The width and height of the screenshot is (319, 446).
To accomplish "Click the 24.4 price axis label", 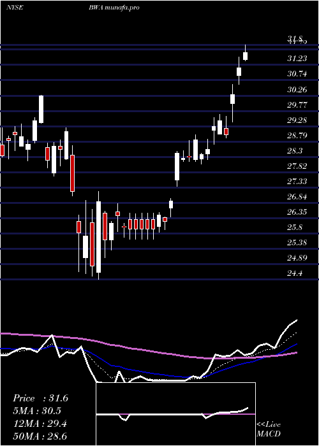I will pos(295,273).
